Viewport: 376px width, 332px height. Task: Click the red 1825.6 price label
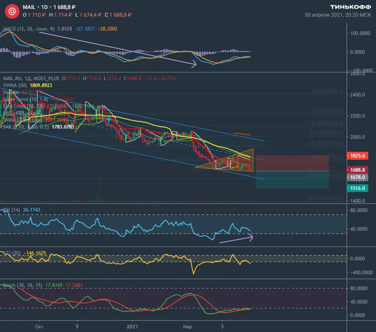pos(358,156)
